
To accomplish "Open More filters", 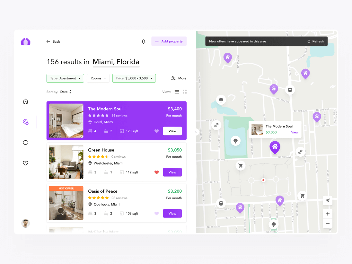I will 179,78.
